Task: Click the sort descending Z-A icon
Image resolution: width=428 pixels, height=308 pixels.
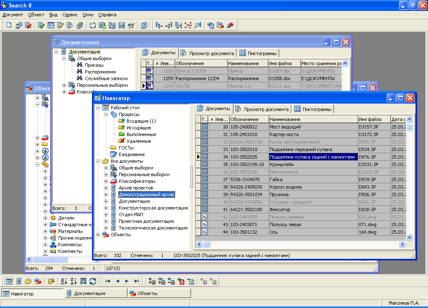Action: 74,281
